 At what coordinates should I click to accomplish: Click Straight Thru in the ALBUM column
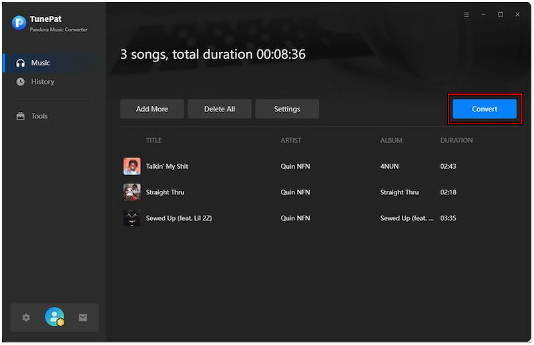tap(399, 192)
